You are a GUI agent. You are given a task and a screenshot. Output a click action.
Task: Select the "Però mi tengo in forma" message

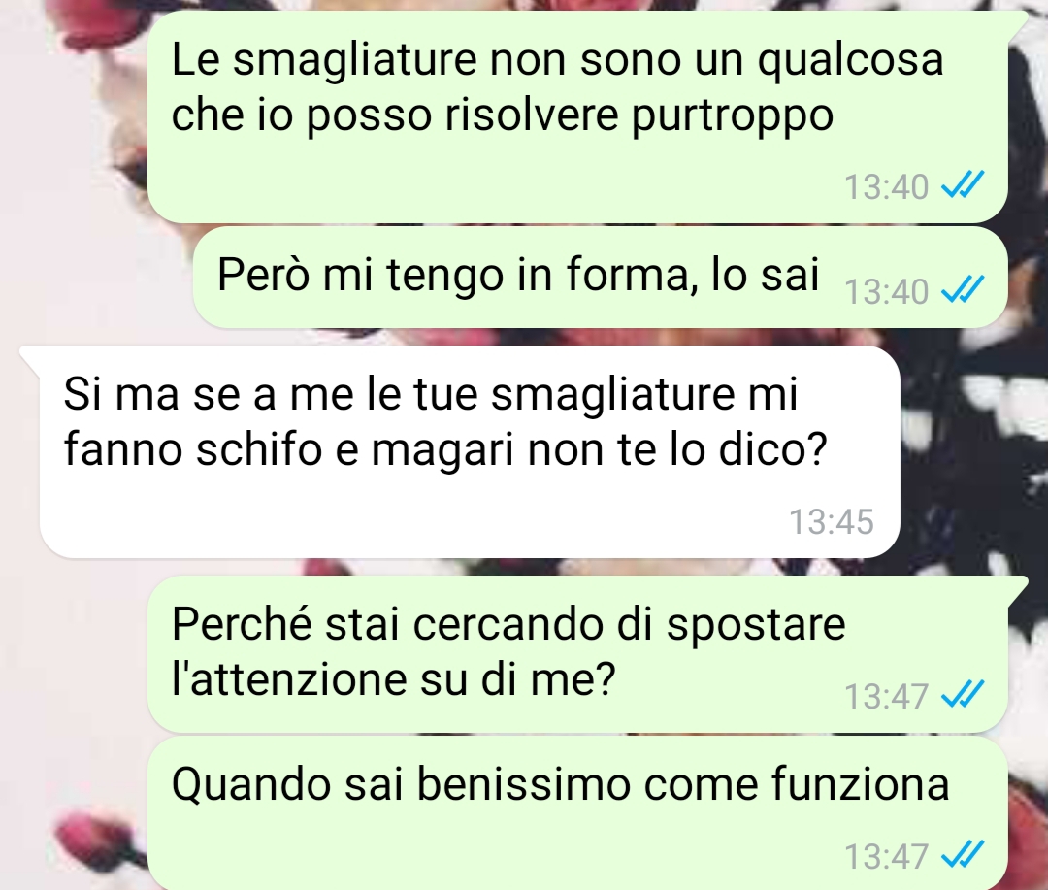tap(601, 277)
